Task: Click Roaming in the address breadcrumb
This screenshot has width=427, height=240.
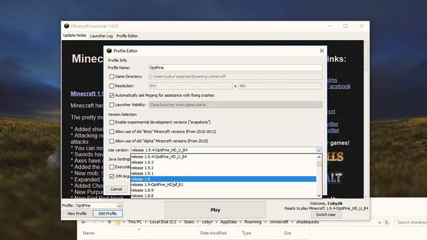Action: click(x=253, y=222)
